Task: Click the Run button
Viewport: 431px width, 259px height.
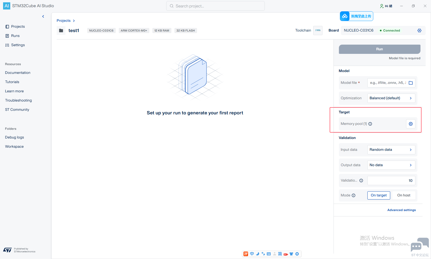Action: 380,49
